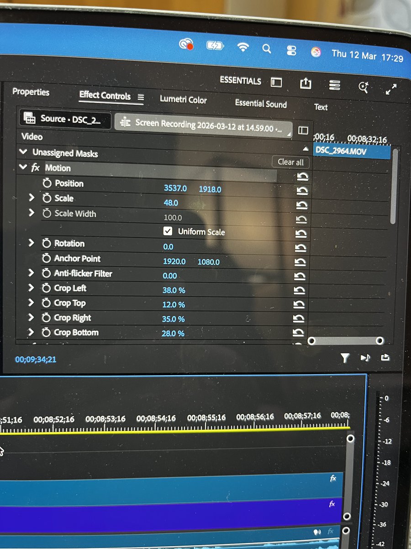
Task: Click the Clear all button
Action: tap(290, 162)
